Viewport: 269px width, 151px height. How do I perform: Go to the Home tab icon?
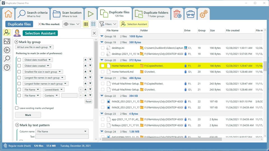pos(8,14)
